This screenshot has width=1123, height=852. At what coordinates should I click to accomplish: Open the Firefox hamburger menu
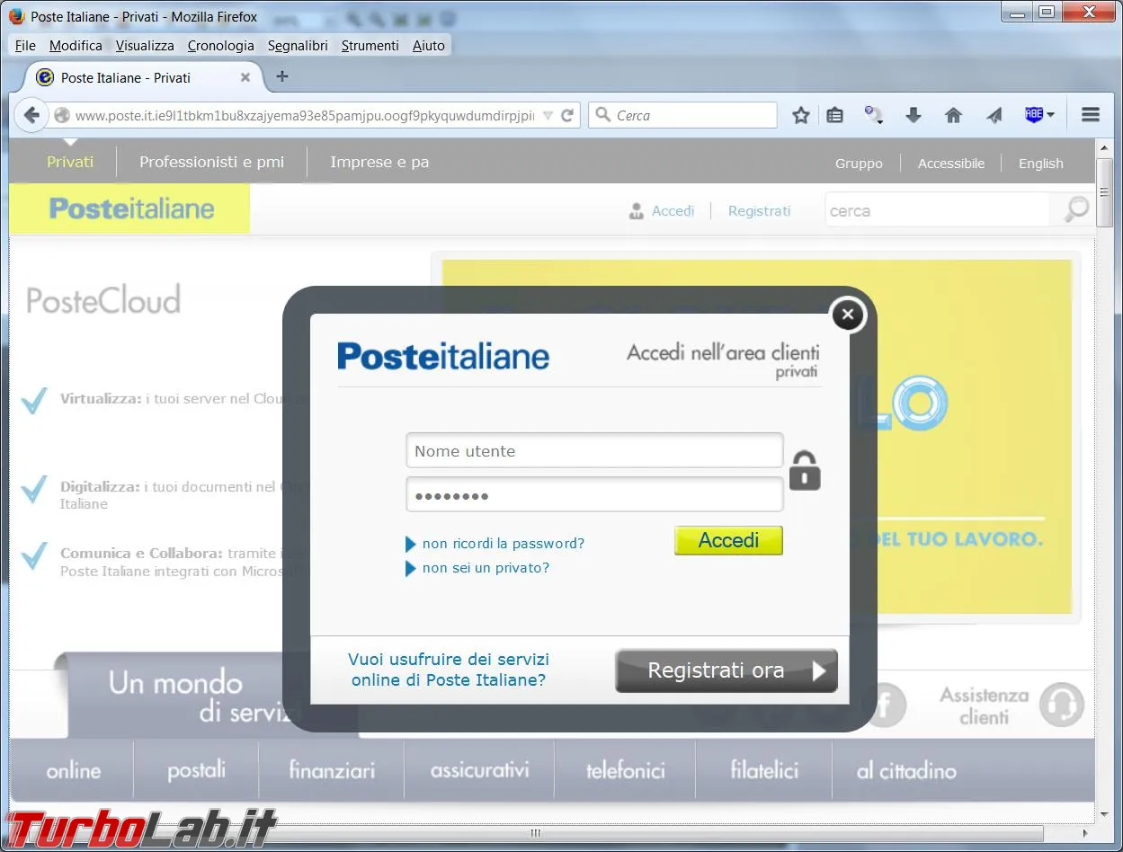tap(1091, 115)
